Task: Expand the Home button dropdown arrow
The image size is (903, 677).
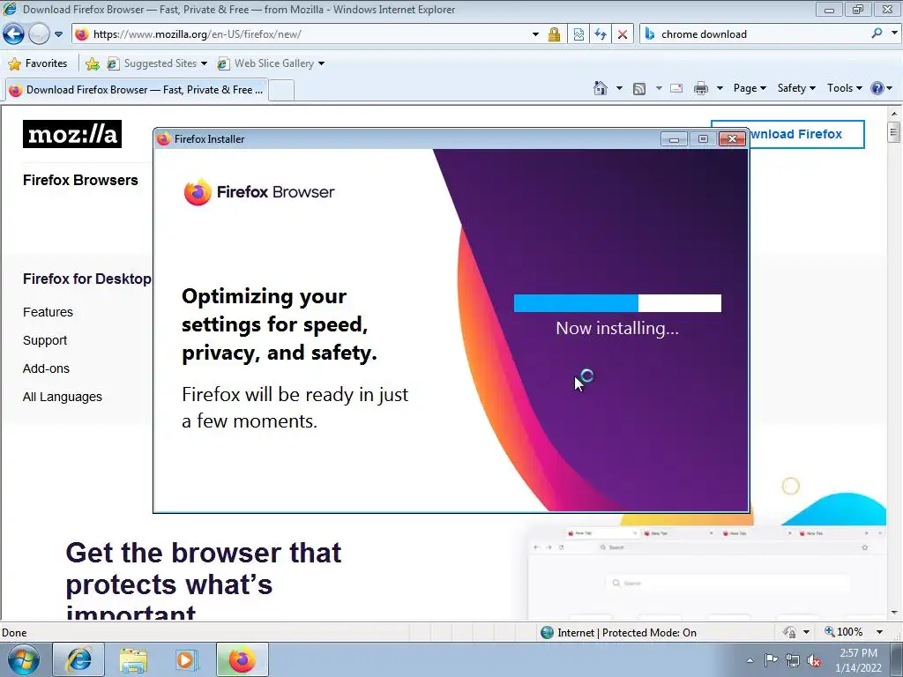Action: (x=620, y=89)
